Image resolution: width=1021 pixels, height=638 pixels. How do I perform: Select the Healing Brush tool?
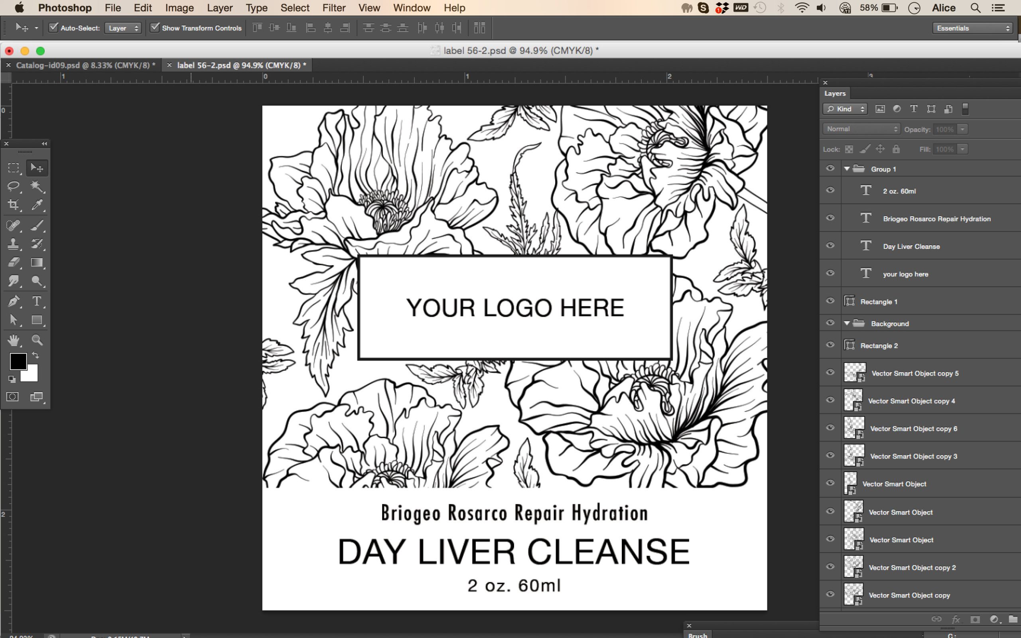[14, 225]
